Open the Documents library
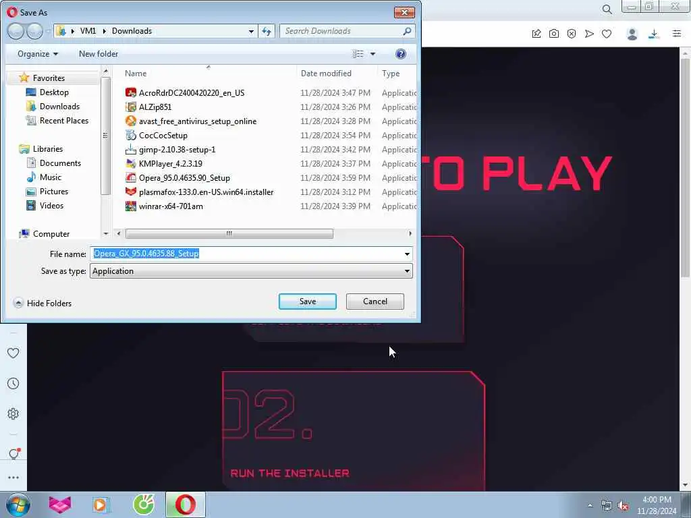The width and height of the screenshot is (691, 518). click(60, 163)
